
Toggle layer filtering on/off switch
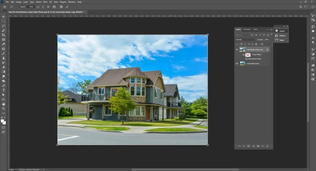(272, 35)
